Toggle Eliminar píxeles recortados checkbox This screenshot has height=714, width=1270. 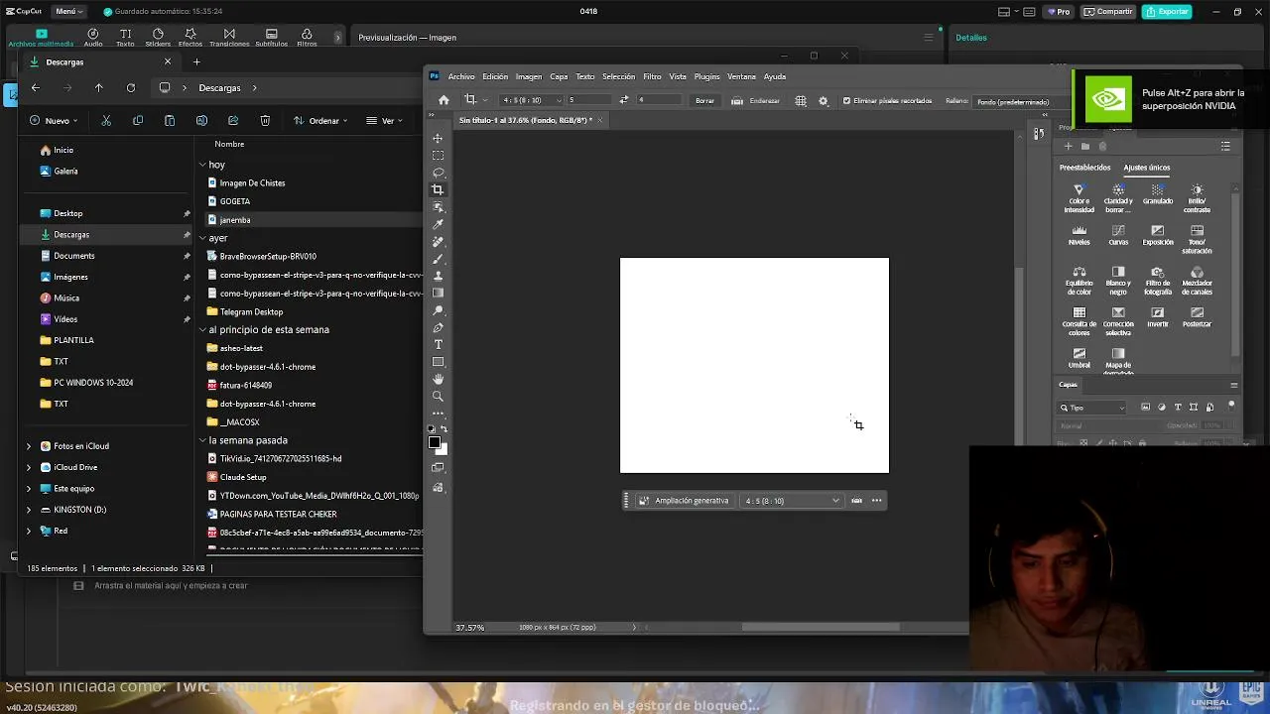tap(846, 100)
